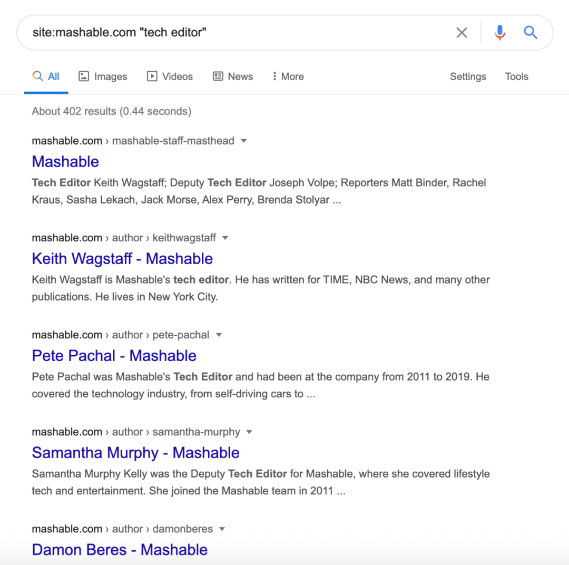Click the 'About 402 results' count text
Screen dimensions: 569x565
tap(111, 111)
